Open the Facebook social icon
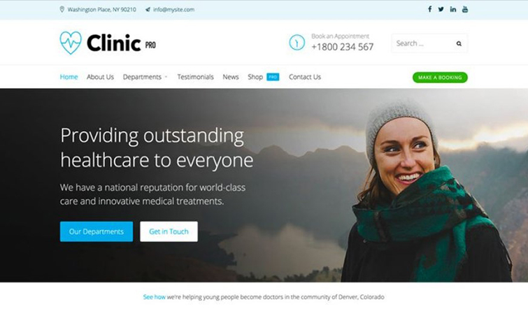The width and height of the screenshot is (528, 309). 429,9
